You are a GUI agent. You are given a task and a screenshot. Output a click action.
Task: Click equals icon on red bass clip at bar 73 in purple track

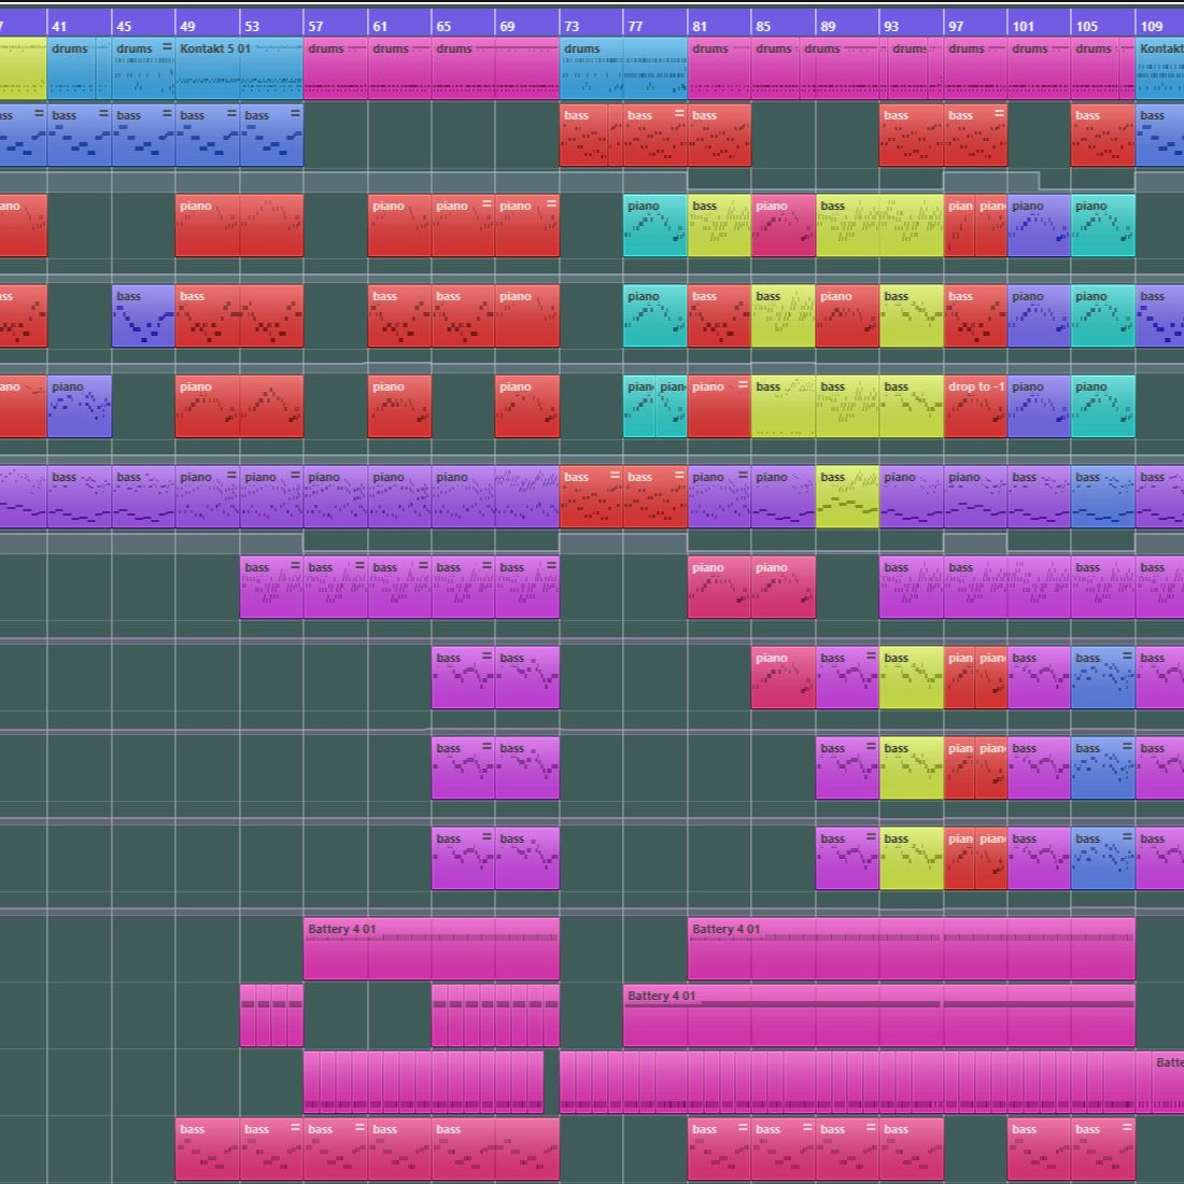click(614, 475)
